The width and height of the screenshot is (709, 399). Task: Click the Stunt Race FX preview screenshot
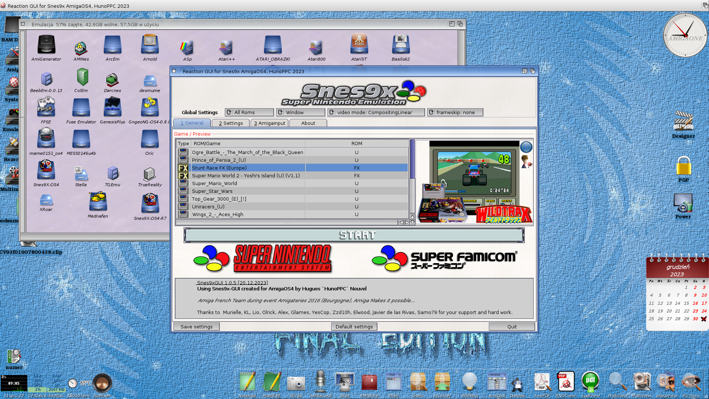coord(475,182)
